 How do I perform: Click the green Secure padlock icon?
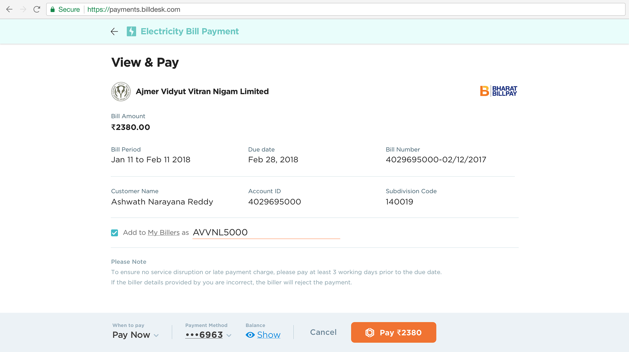pyautogui.click(x=52, y=9)
